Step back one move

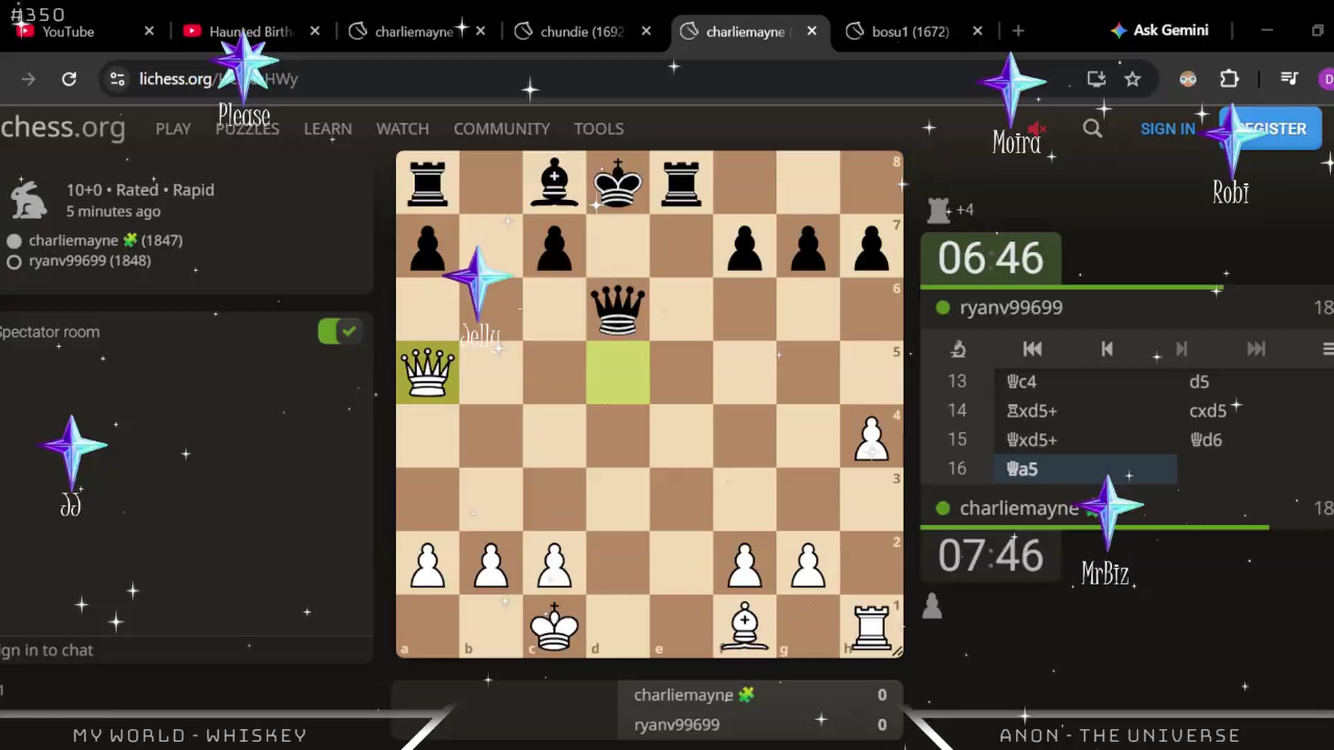(x=1107, y=349)
